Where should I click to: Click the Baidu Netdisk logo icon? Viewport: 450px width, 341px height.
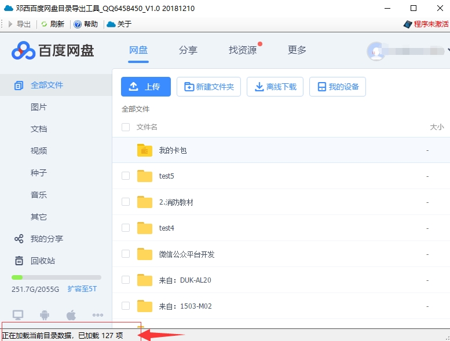[x=23, y=50]
